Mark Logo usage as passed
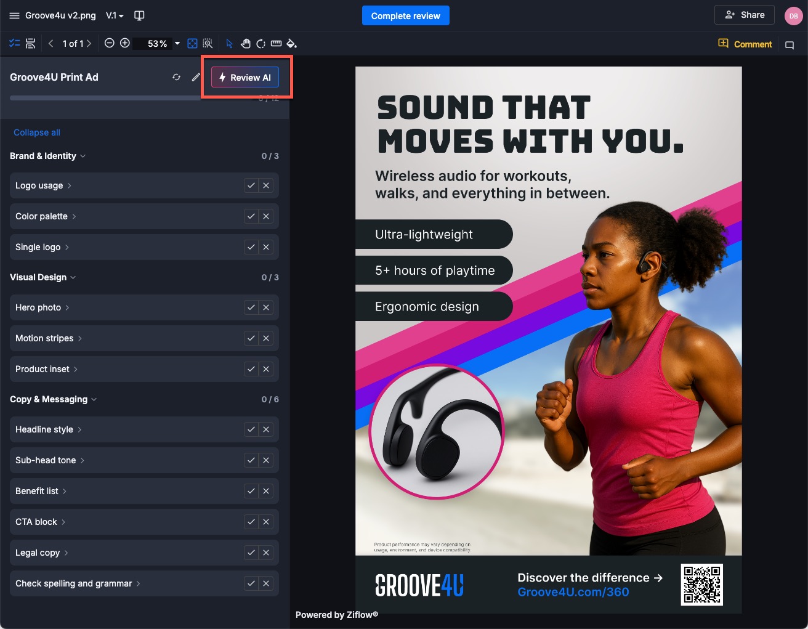The image size is (808, 629). tap(251, 185)
